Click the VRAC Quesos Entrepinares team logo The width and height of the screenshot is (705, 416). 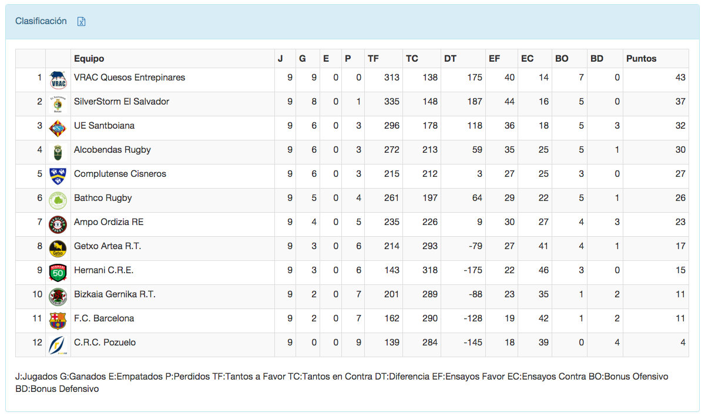click(x=58, y=78)
